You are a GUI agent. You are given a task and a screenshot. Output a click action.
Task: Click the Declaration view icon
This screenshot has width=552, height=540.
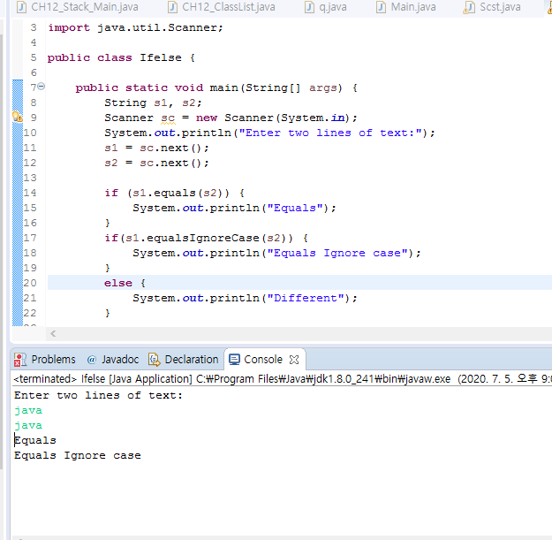(x=154, y=360)
